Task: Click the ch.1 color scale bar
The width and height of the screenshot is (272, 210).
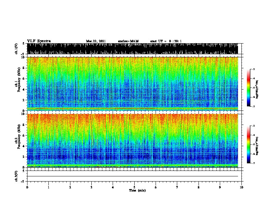Action: 249,88
